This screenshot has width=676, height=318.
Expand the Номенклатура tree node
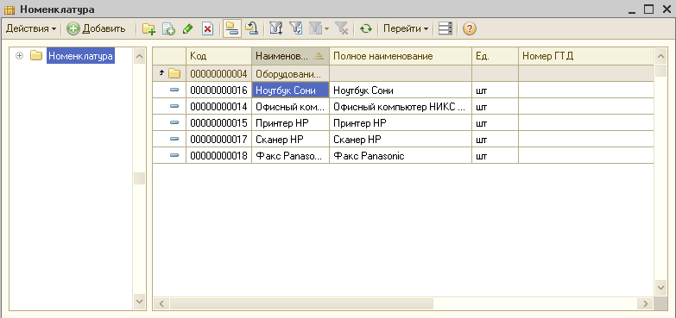tap(19, 56)
